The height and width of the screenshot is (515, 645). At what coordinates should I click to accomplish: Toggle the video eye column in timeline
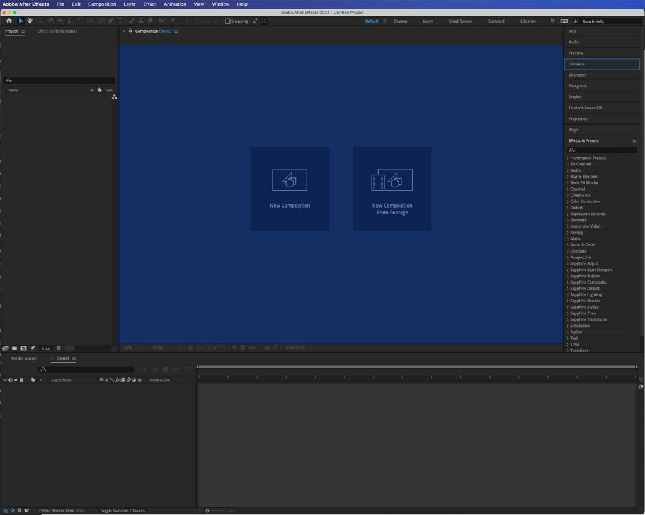coord(5,380)
